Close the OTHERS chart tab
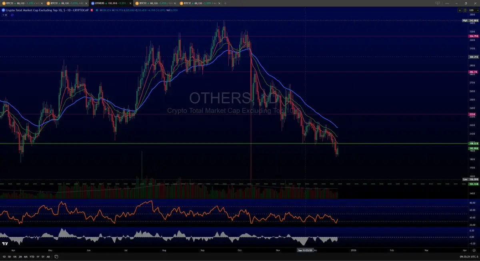This screenshot has width=480, height=261. coord(130,3)
